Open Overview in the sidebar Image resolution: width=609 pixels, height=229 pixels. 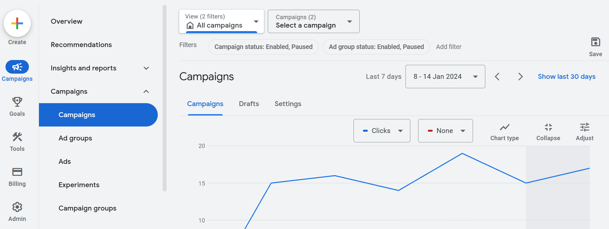[67, 21]
